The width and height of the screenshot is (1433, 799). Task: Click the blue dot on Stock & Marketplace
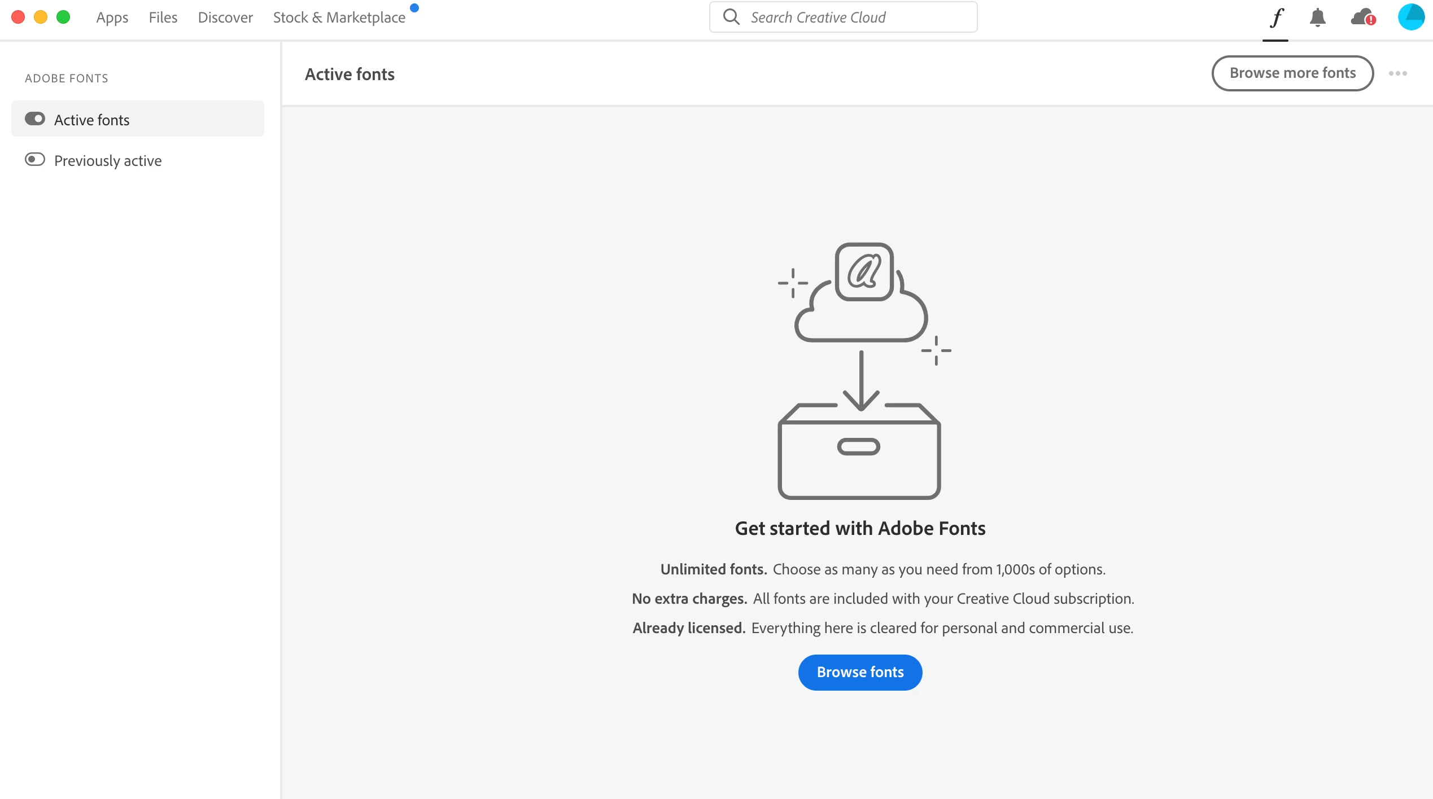(x=414, y=8)
